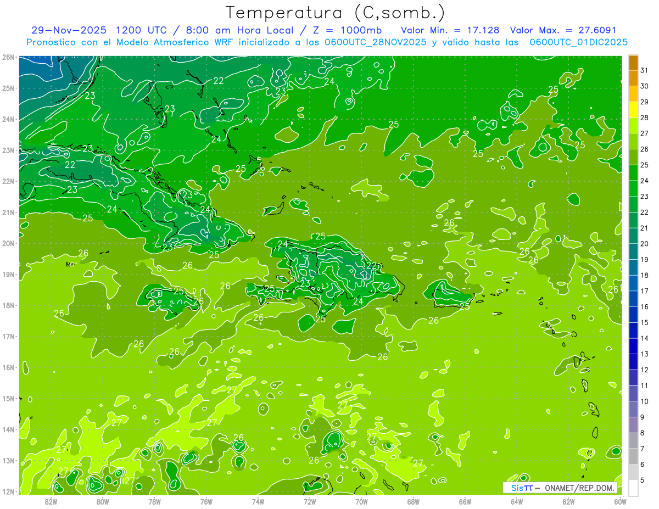This screenshot has width=659, height=509.
Task: Click the 25N latitude label
Action: pyautogui.click(x=8, y=88)
